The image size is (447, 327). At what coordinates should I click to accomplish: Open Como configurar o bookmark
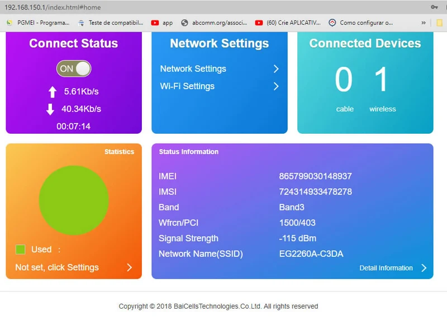(361, 23)
